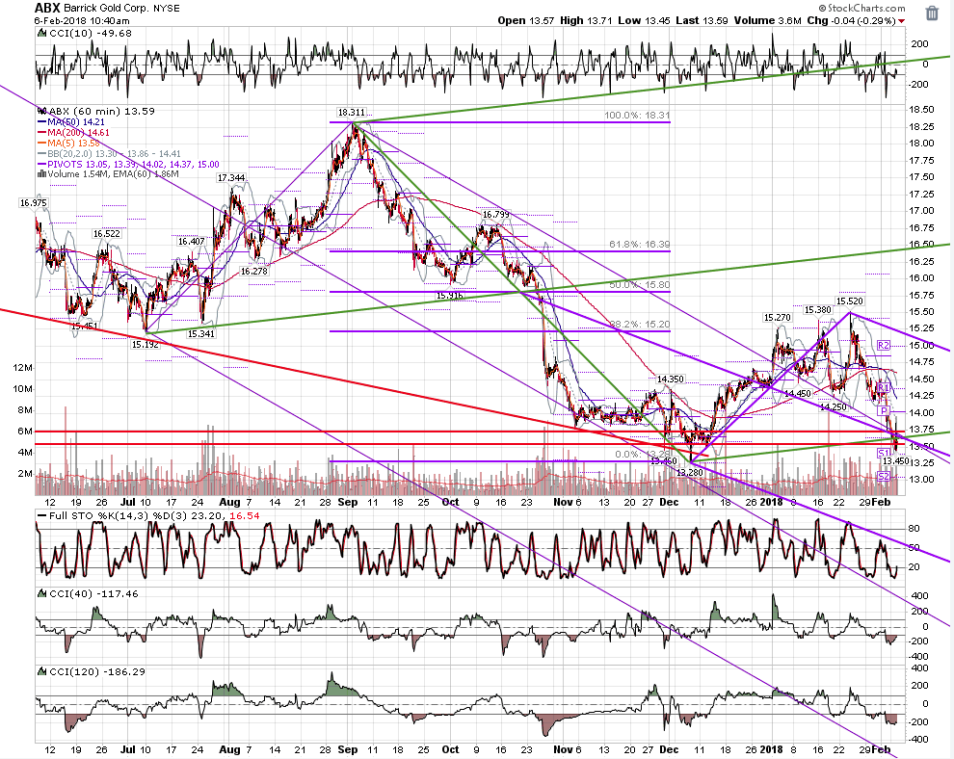Select the MA(50) 14.21 legend entry
The height and width of the screenshot is (759, 954).
click(x=70, y=122)
